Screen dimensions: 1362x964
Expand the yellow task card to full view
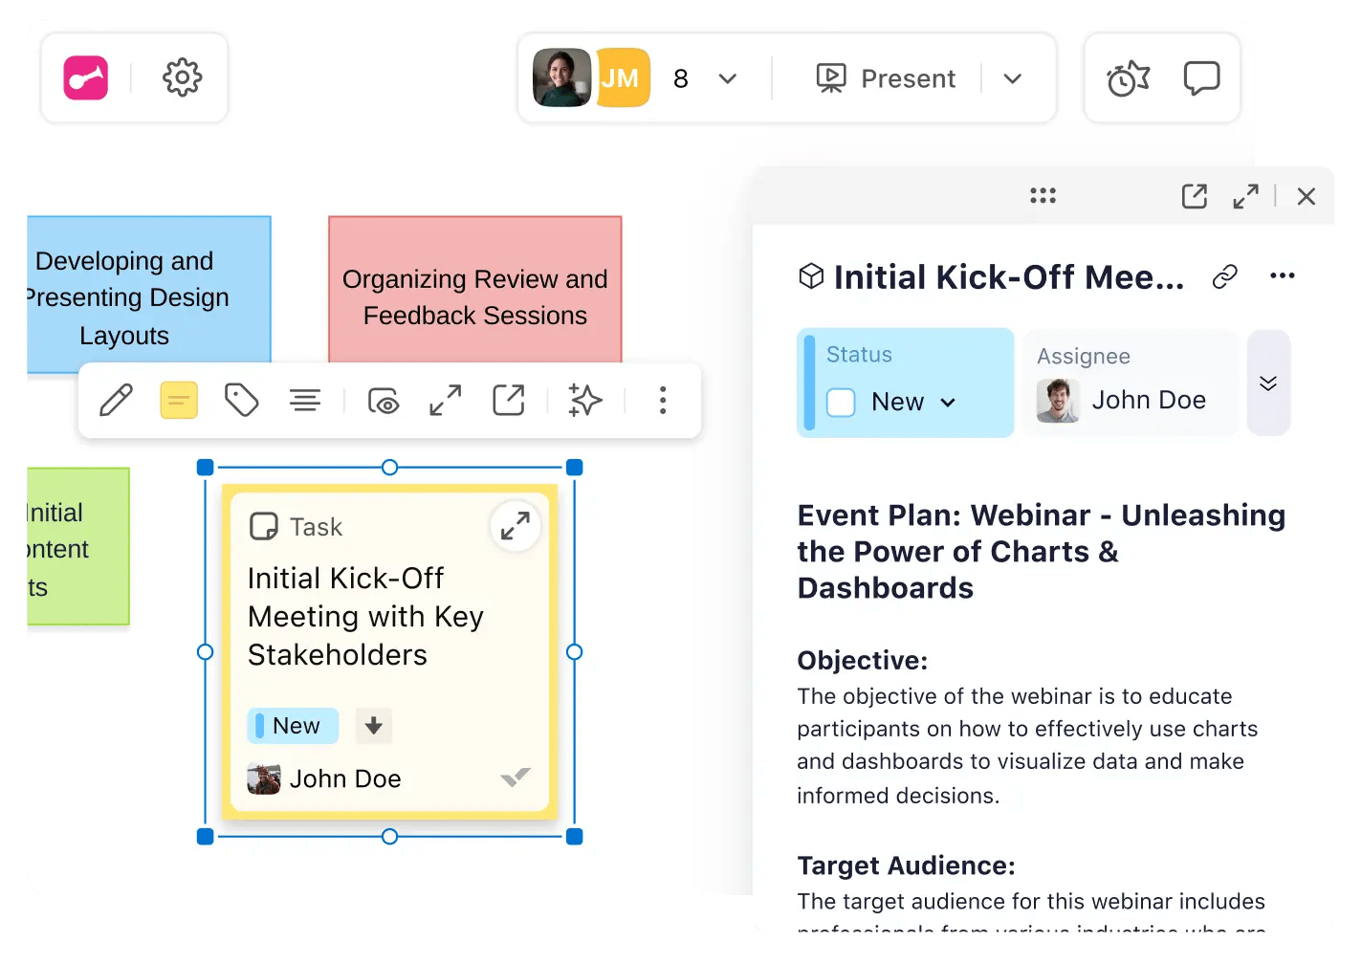516,525
